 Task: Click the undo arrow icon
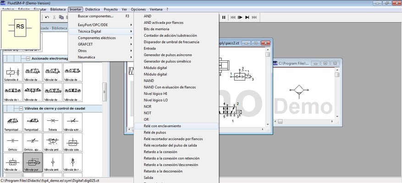click(x=47, y=17)
